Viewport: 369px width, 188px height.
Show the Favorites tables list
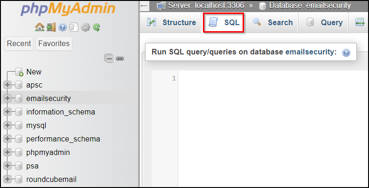54,43
